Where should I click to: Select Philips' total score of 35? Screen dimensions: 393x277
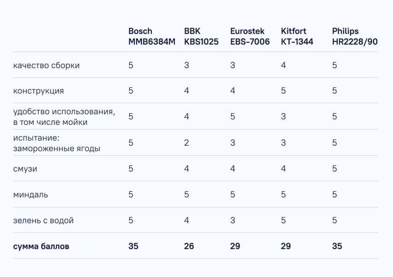tap(337, 246)
